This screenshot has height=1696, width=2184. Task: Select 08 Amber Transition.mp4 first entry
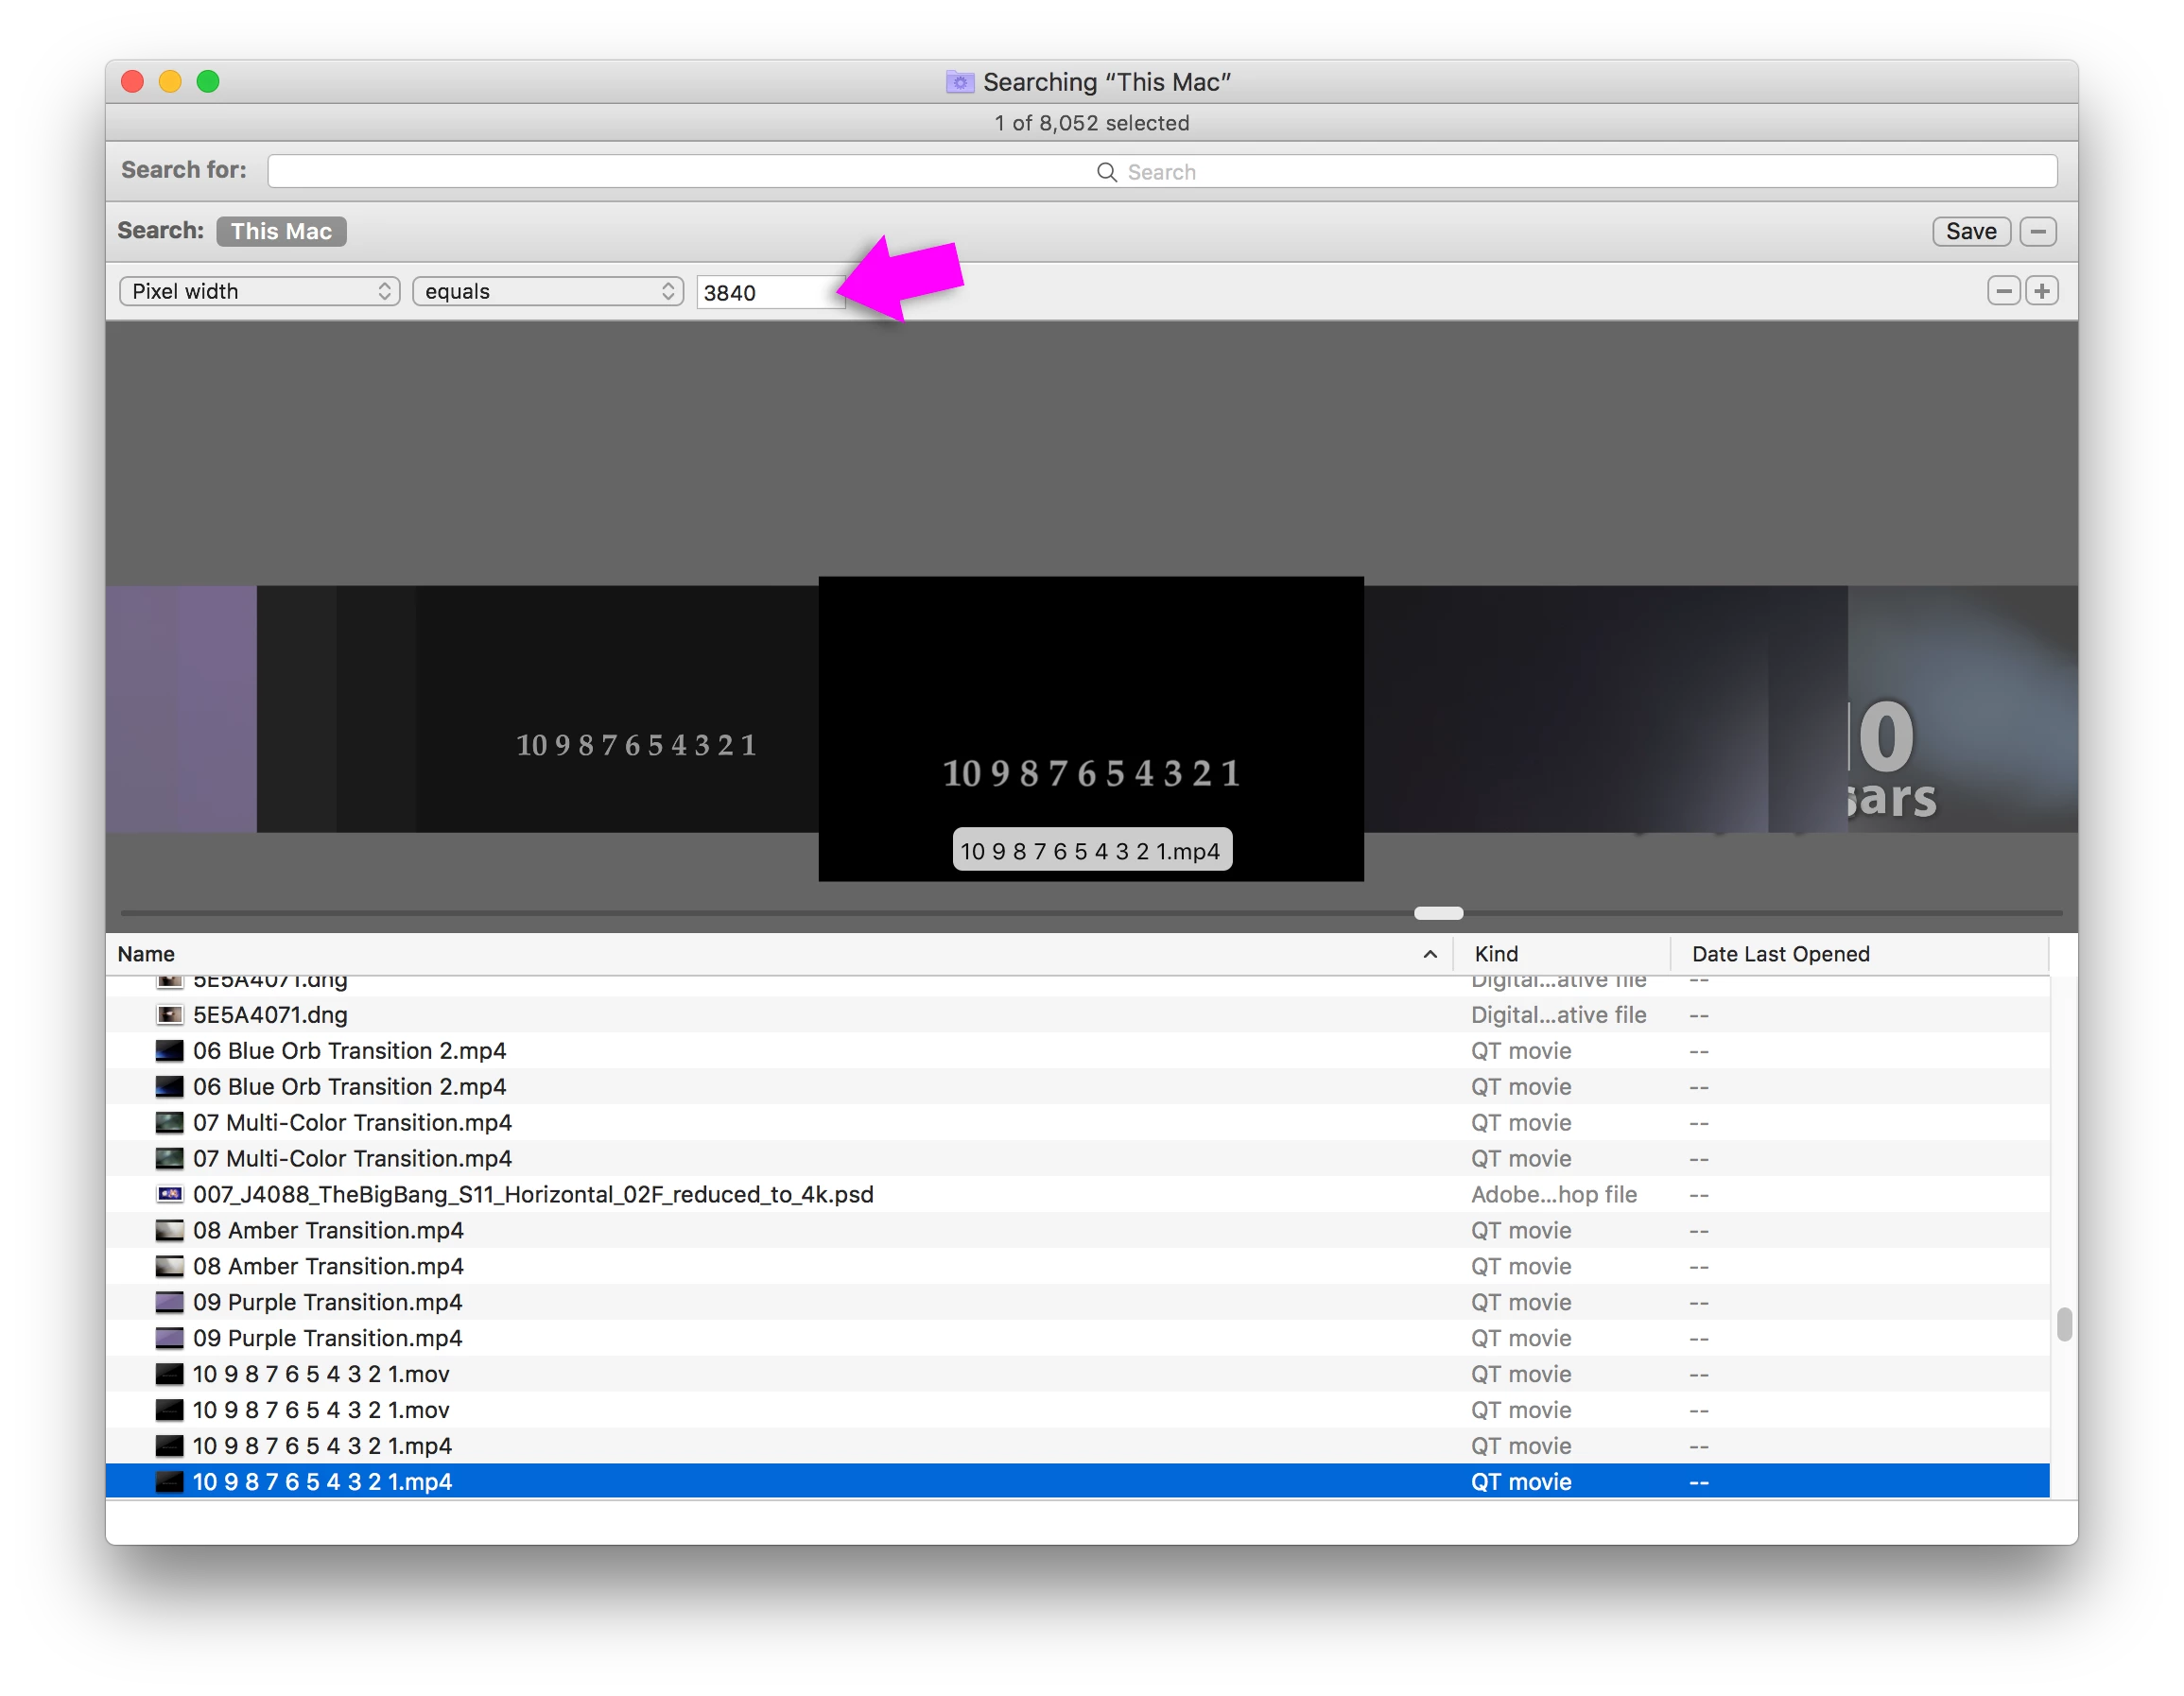[328, 1230]
